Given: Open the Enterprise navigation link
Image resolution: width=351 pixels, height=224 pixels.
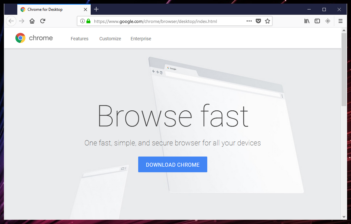Looking at the screenshot, I should (x=141, y=39).
